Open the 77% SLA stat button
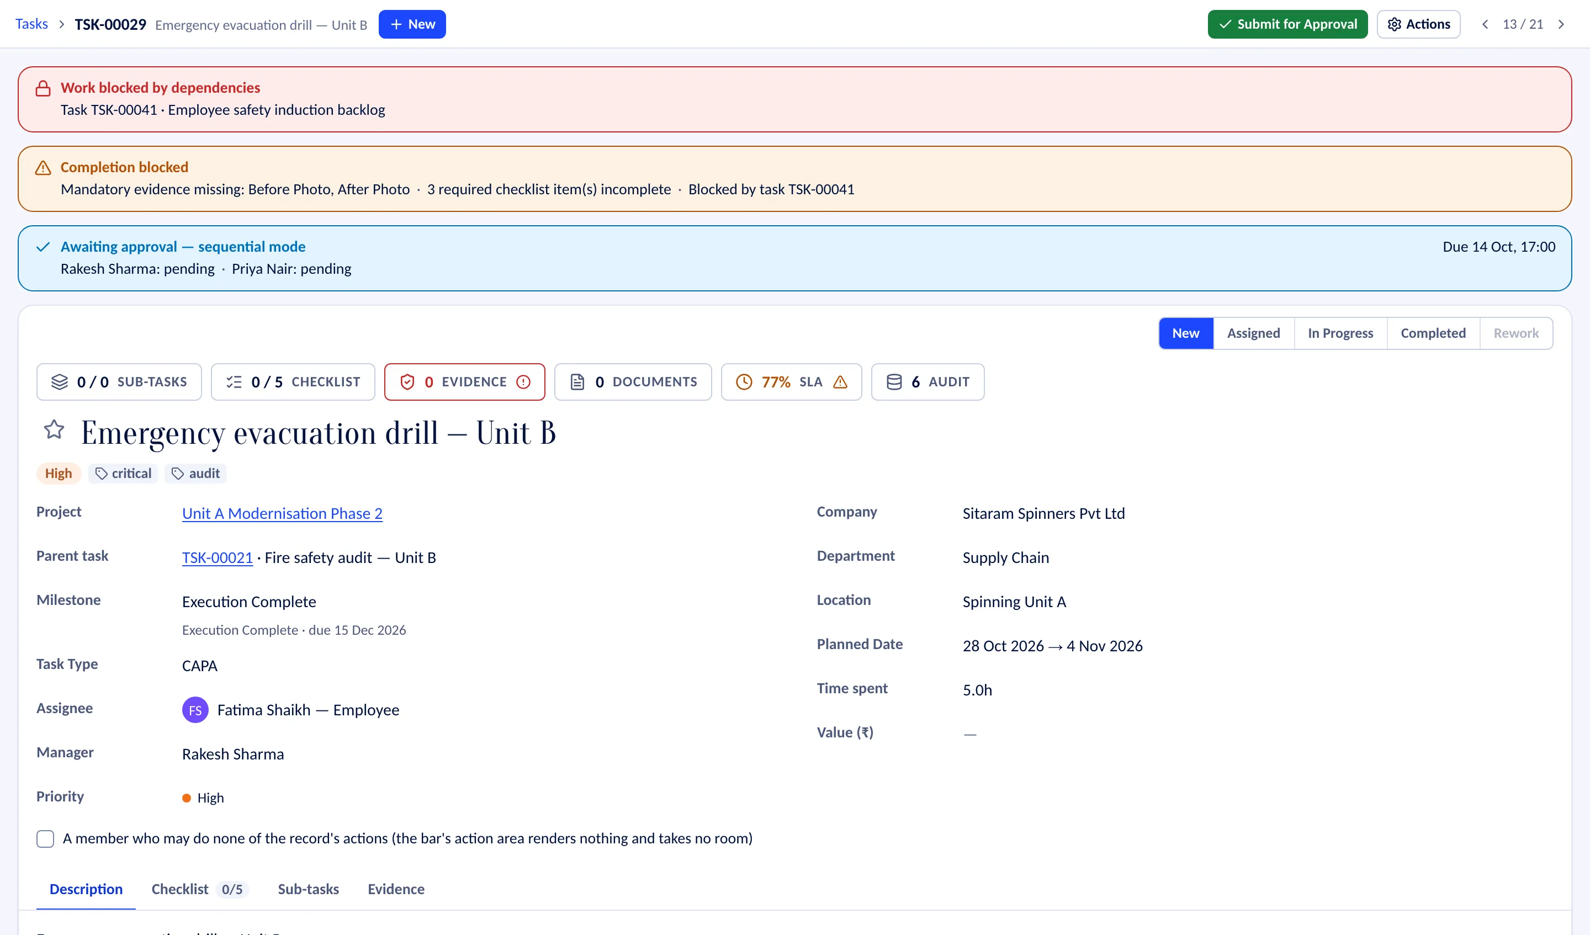Image resolution: width=1590 pixels, height=935 pixels. 791,382
